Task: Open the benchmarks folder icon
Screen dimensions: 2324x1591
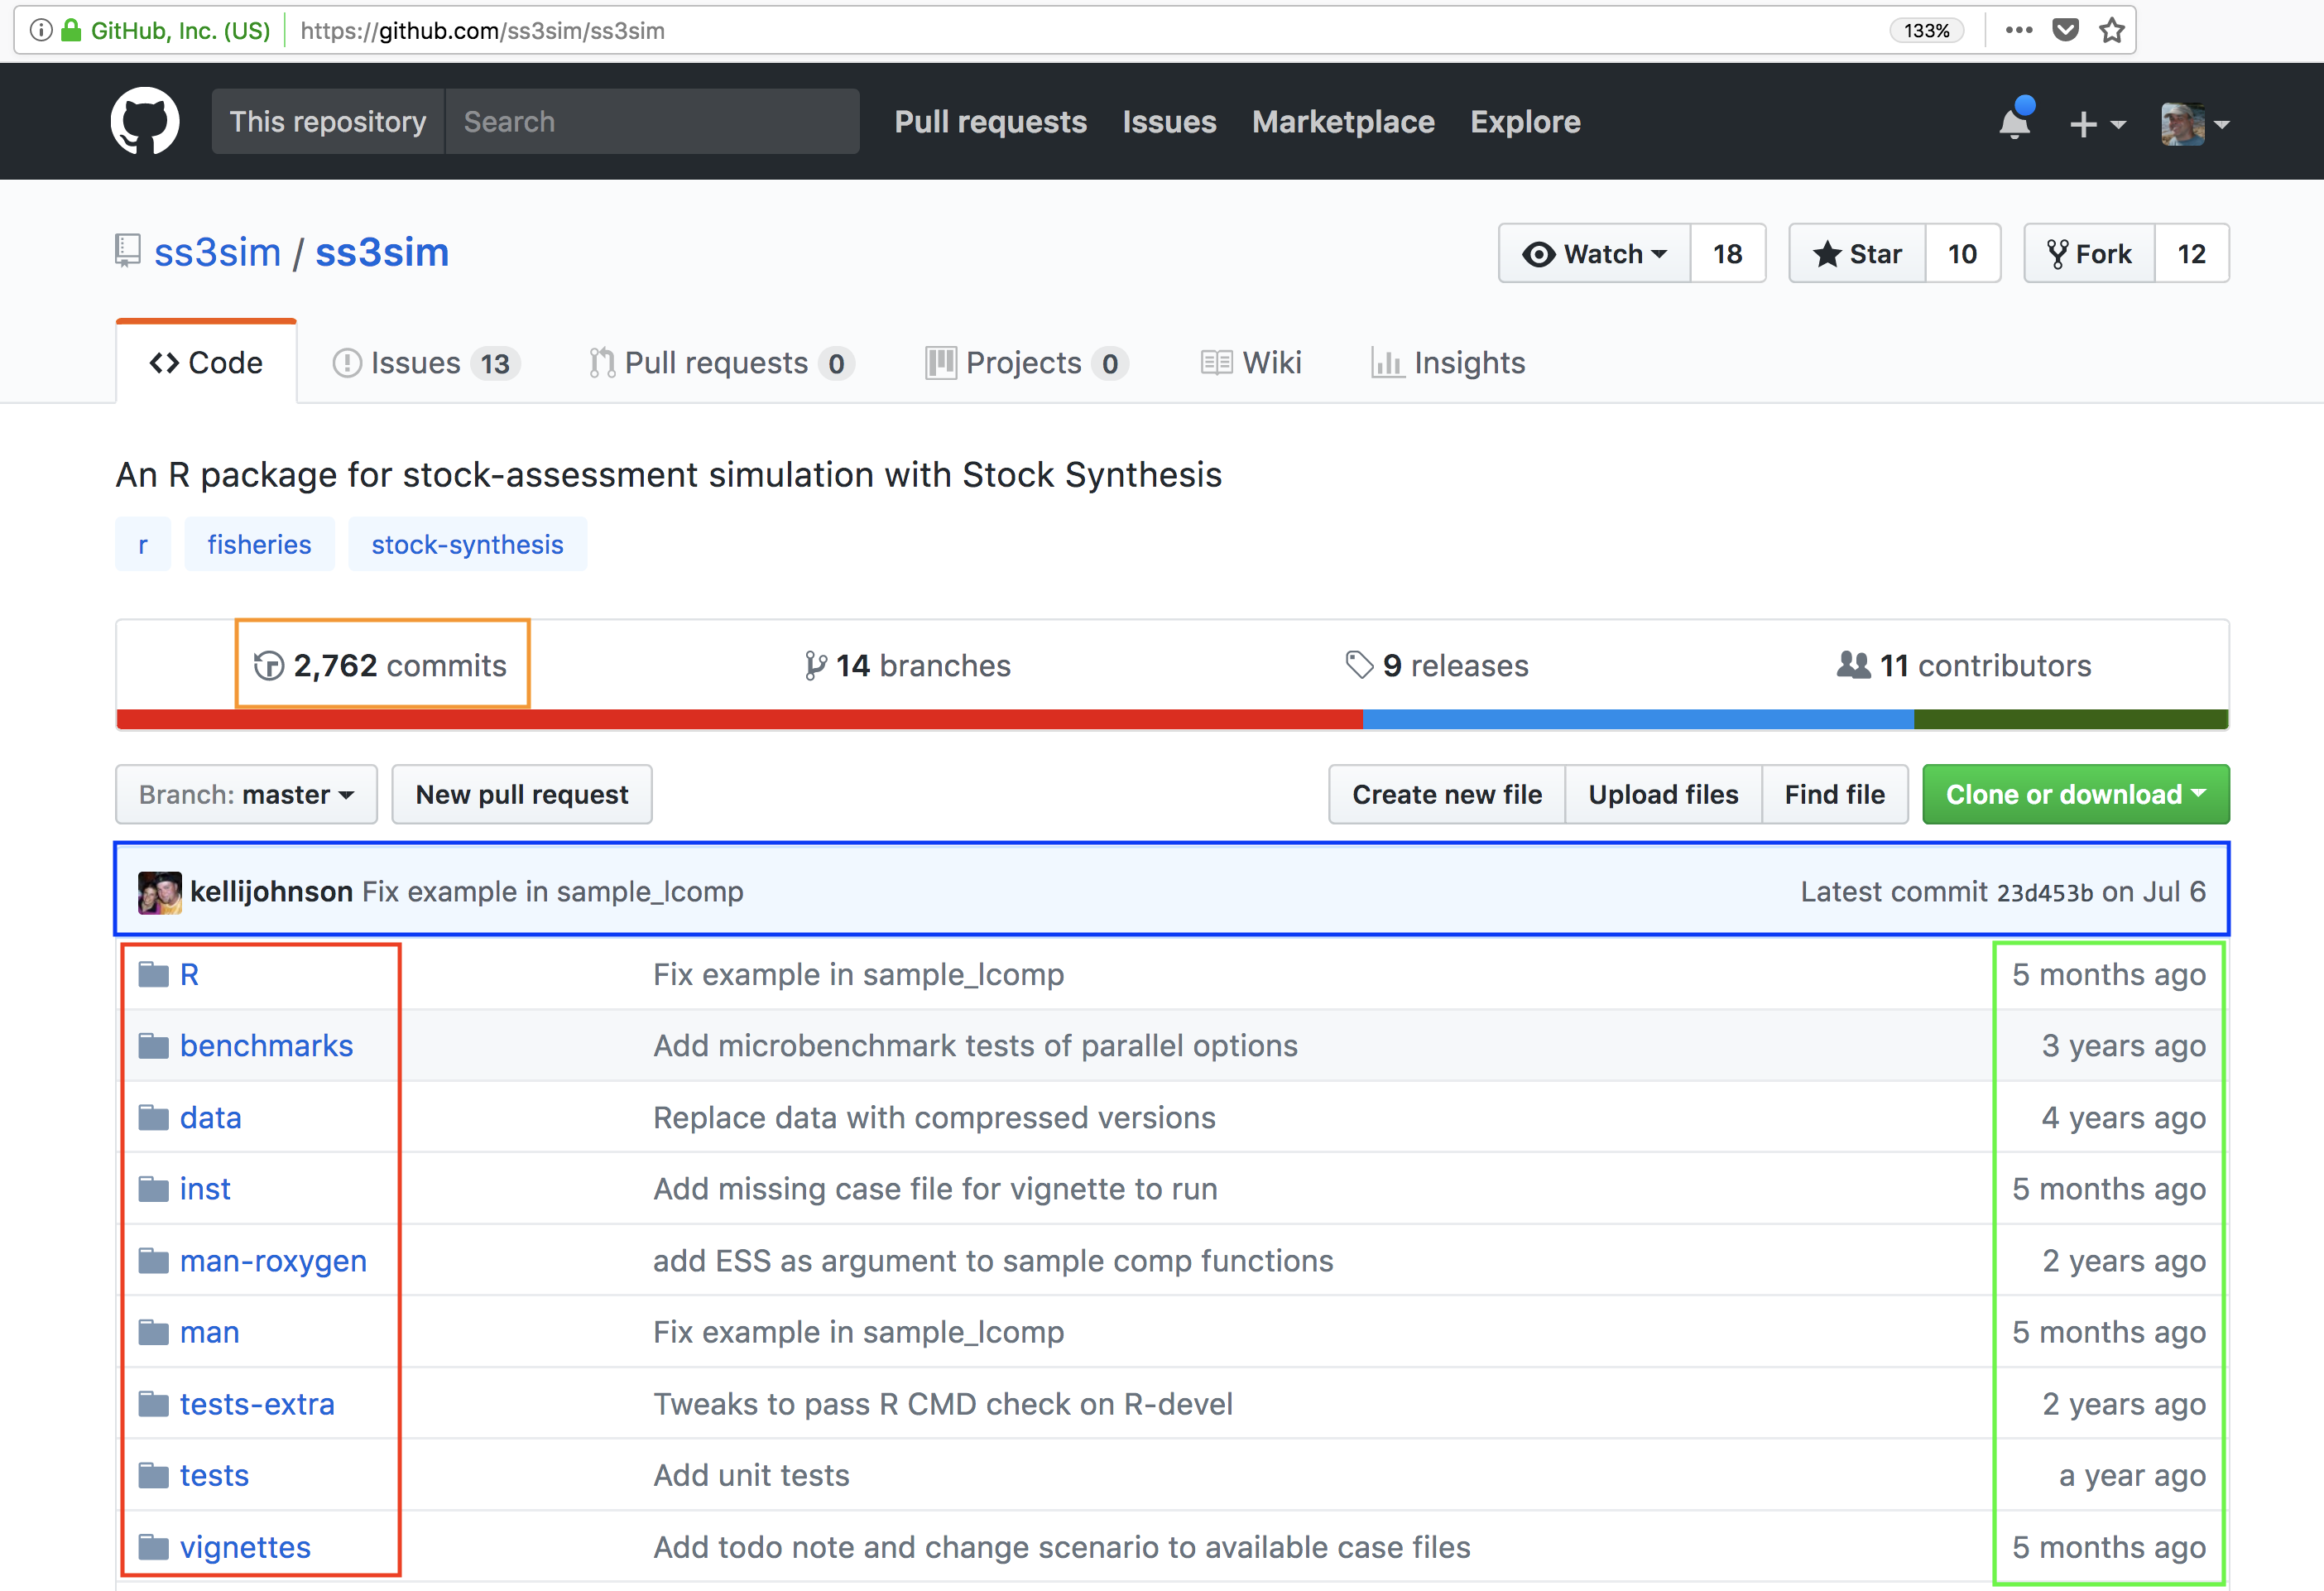Action: pos(153,1046)
